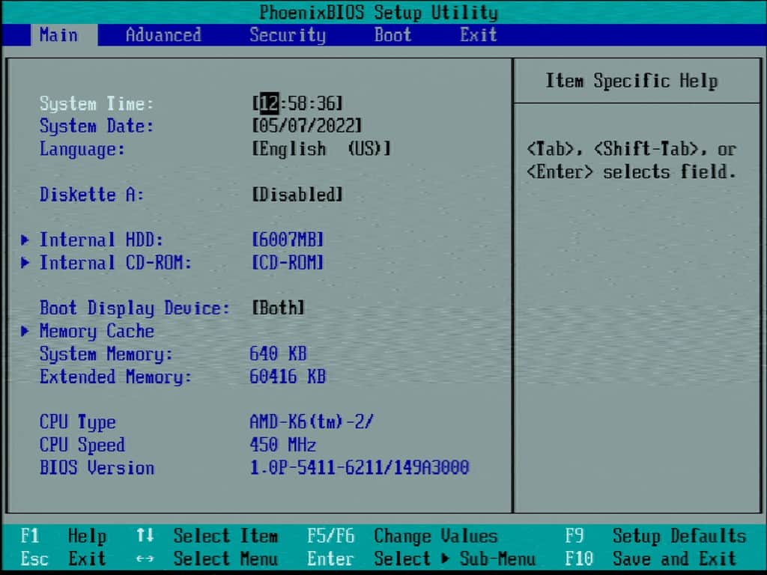Select the Boot Display Device label
This screenshot has height=575, width=767.
click(x=135, y=308)
